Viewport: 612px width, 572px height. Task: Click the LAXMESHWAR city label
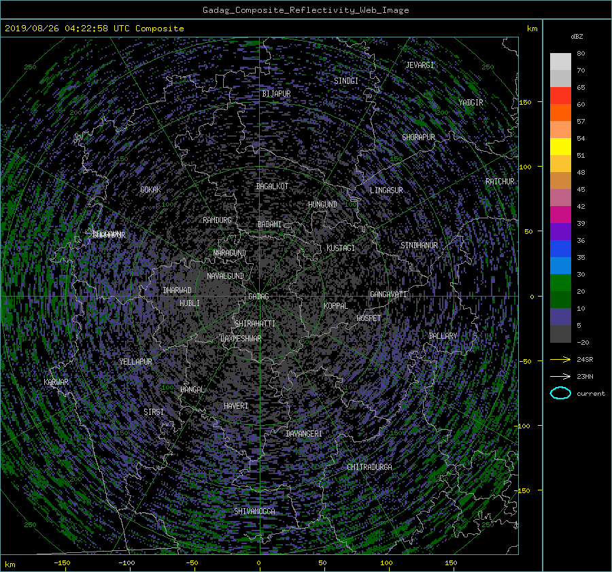pos(241,339)
